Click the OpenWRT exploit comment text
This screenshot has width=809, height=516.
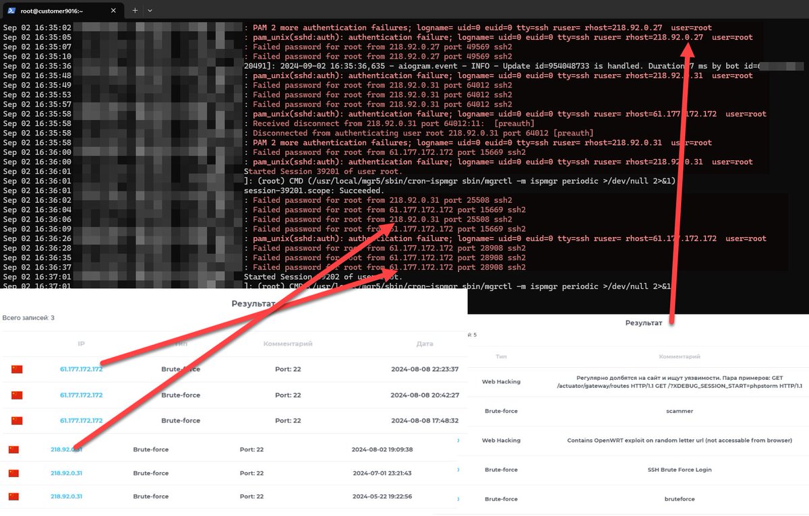point(680,440)
